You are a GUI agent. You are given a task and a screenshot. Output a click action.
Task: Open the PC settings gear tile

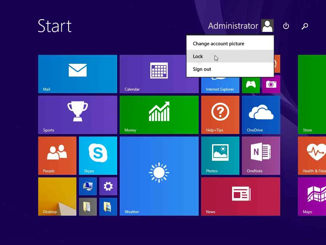[108, 186]
